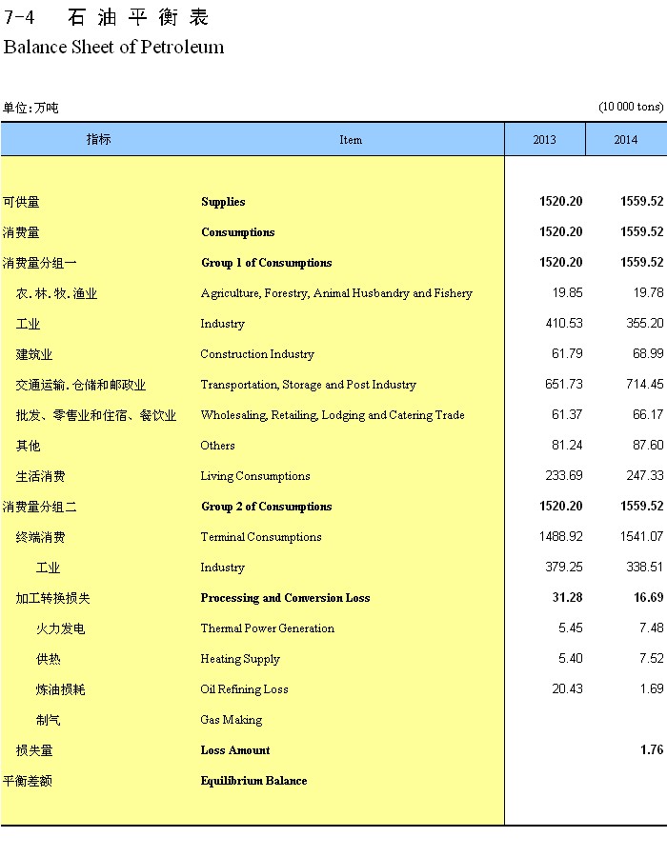Image resolution: width=667 pixels, height=857 pixels.
Task: Click the unit label 单位:万吨
Action: [30, 108]
